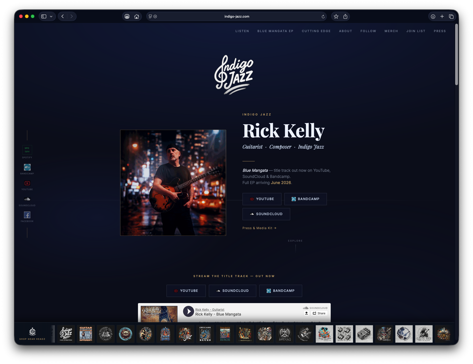Screen dimensions: 473x364
Task: Click the Blue Mangata album art in player
Action: point(159,314)
